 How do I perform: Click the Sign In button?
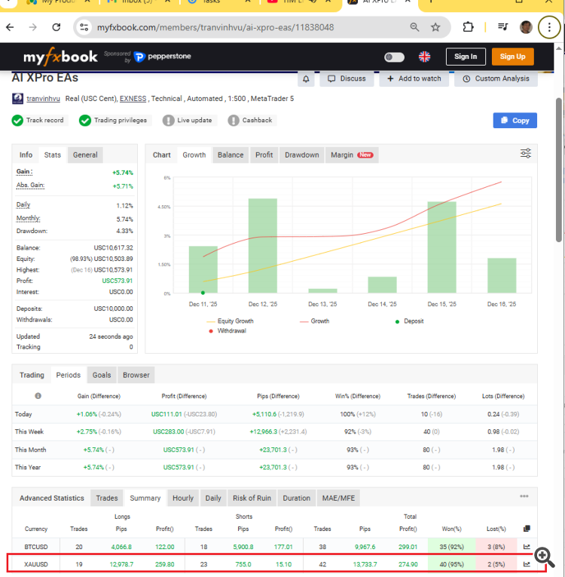pyautogui.click(x=466, y=57)
